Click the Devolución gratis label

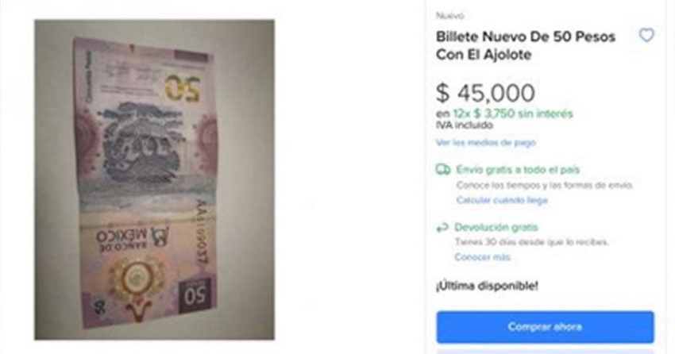[496, 227]
